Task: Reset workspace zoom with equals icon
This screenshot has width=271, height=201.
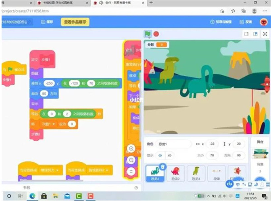Action: coord(131,171)
